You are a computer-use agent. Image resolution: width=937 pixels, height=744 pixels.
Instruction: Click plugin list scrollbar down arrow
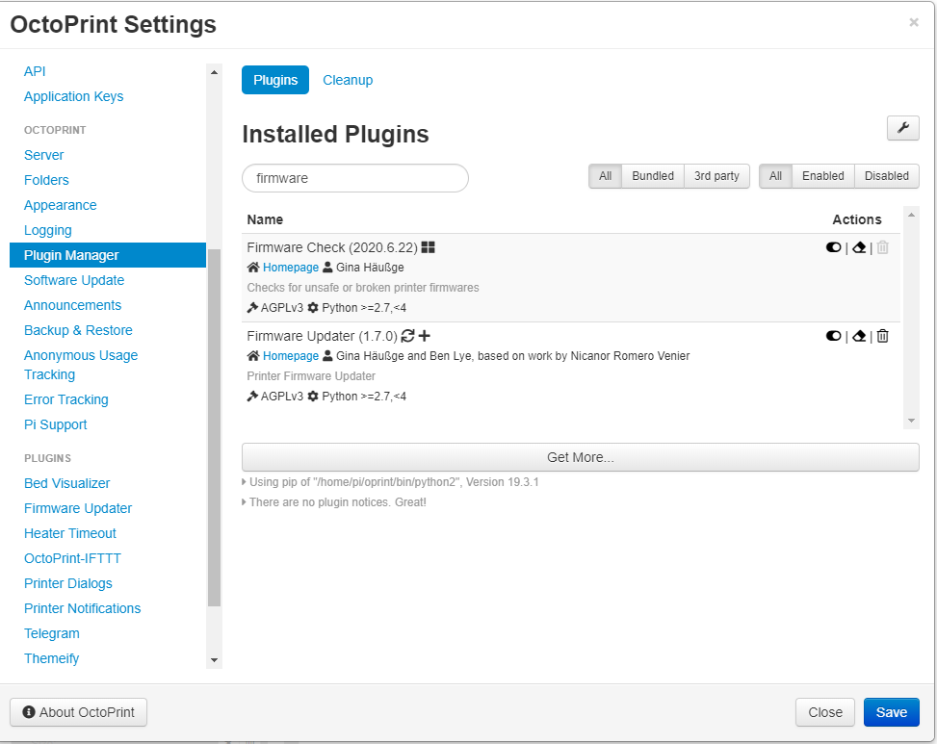click(911, 421)
